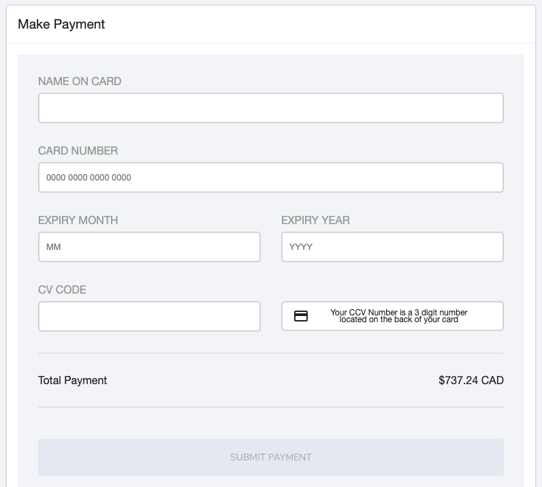The height and width of the screenshot is (487, 542).
Task: Click the NAME ON CARD label
Action: [x=80, y=81]
